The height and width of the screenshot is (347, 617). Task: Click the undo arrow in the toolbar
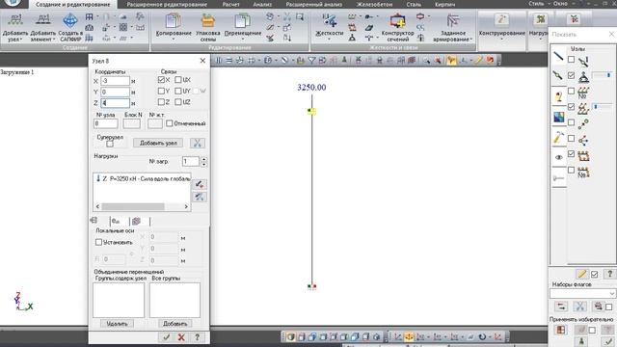point(490,60)
